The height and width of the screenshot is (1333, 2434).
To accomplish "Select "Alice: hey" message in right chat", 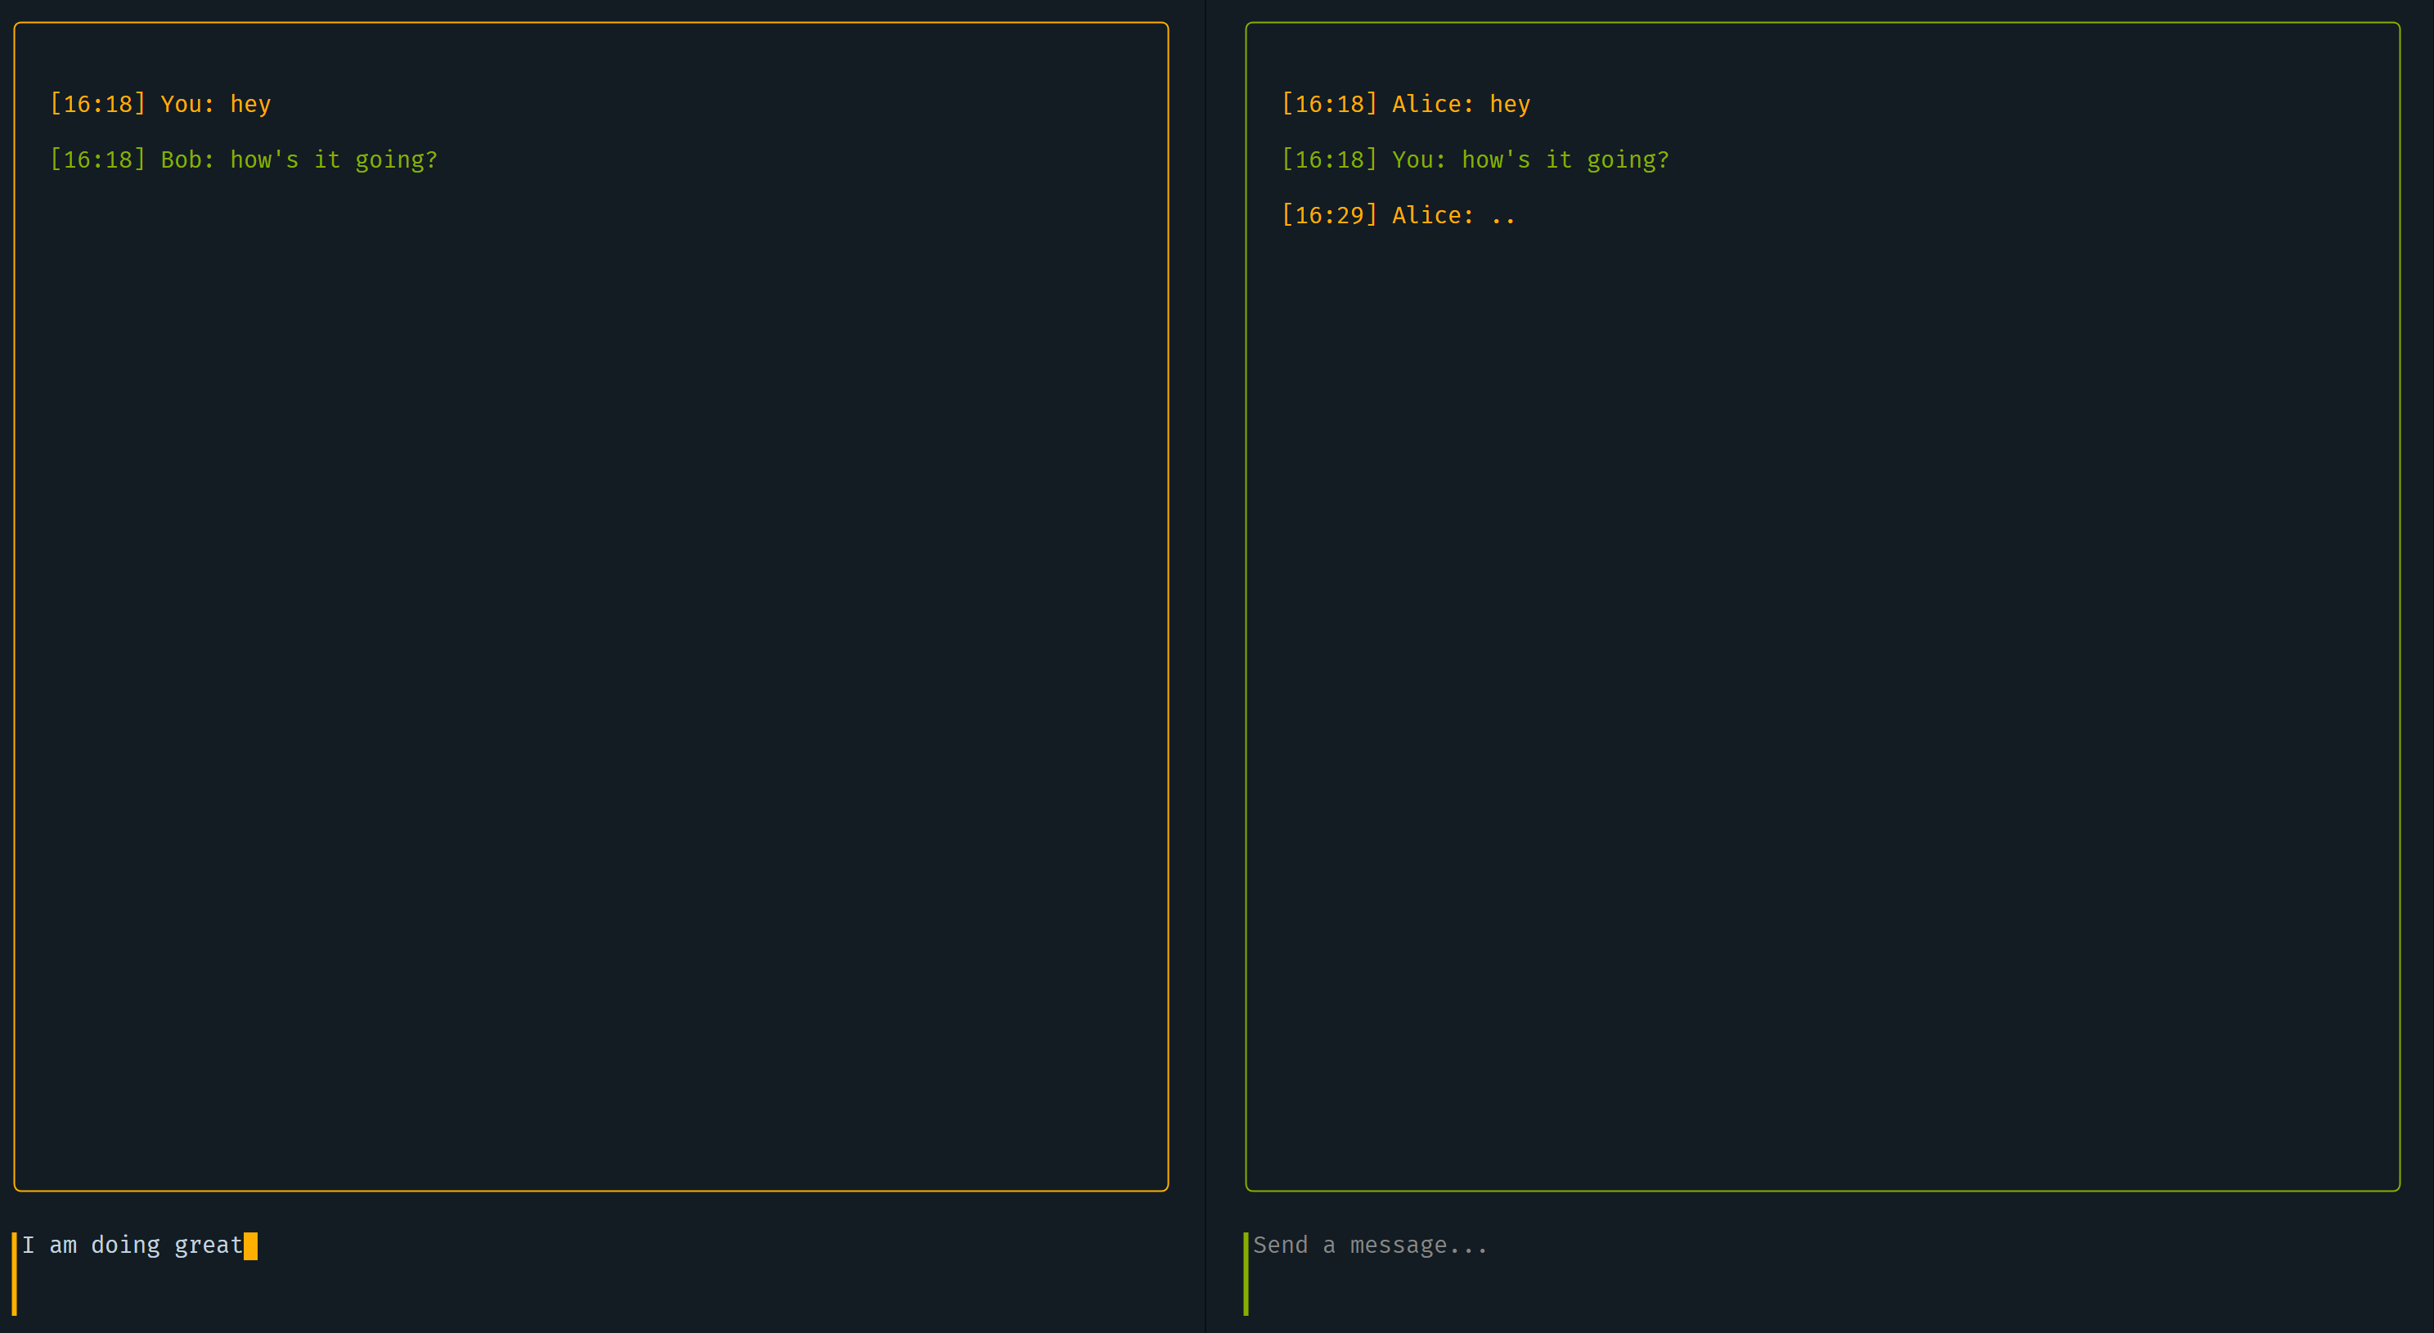I will (1406, 104).
